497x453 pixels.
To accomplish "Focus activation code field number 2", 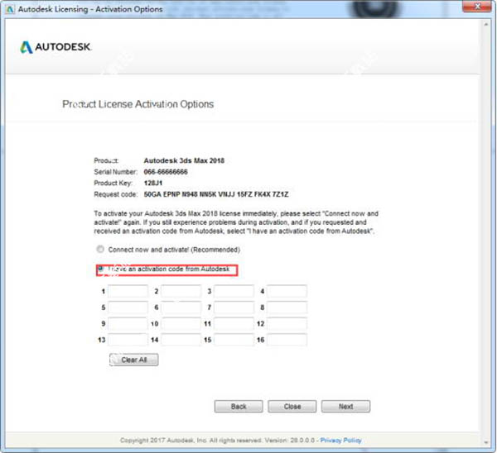I will pos(181,292).
